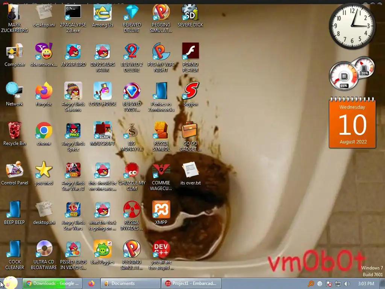Click the 3:03 PM taskbar clock
The height and width of the screenshot is (289, 385).
coord(366,284)
